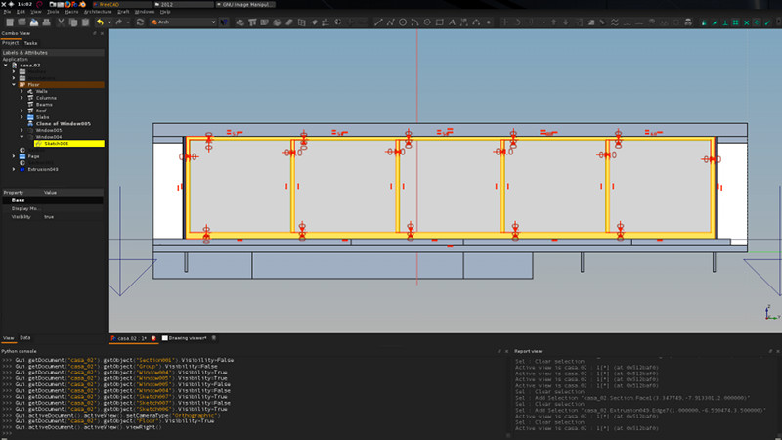Click the What's This help icon
The image size is (782, 440).
click(224, 22)
